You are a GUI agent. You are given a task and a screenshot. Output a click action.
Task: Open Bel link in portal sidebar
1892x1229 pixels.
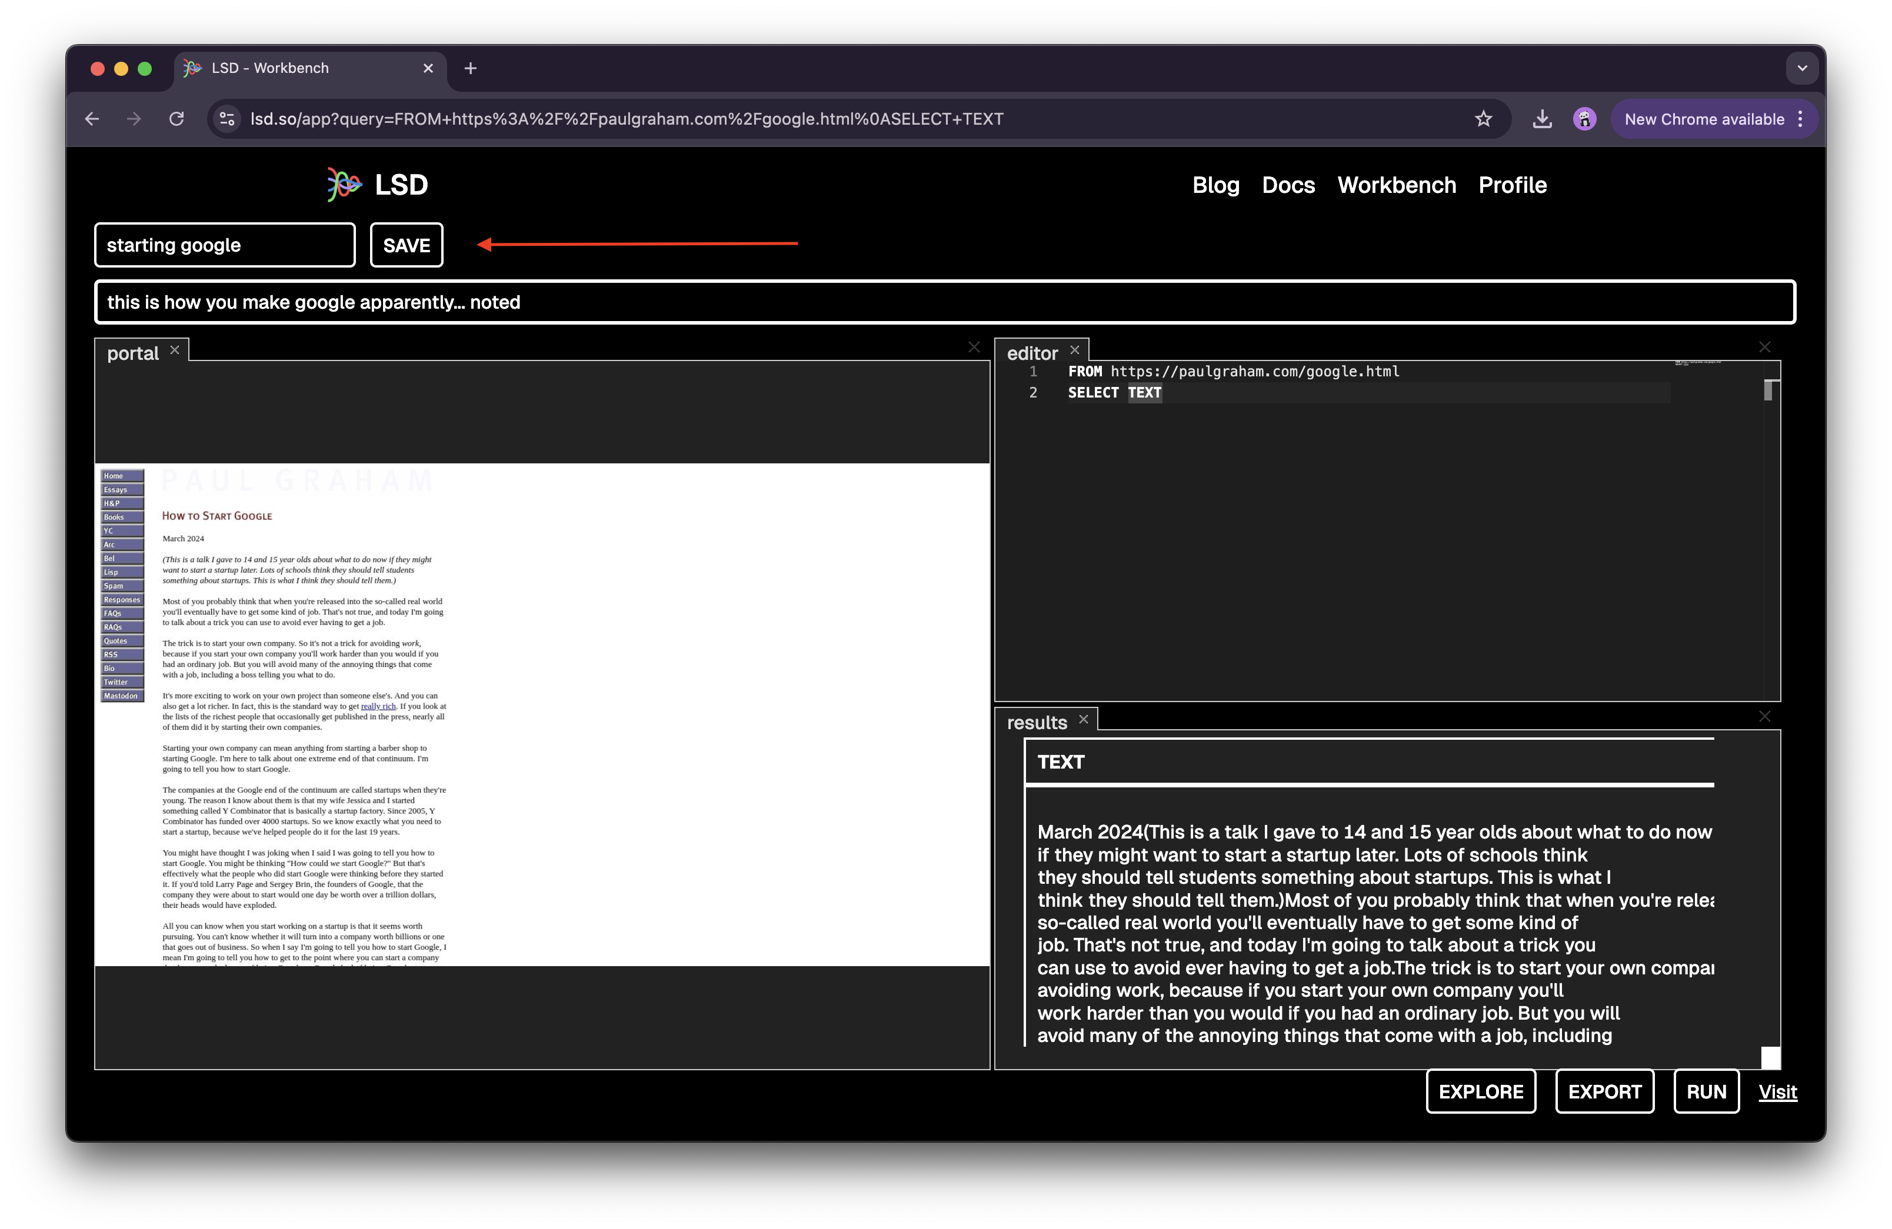tap(122, 559)
